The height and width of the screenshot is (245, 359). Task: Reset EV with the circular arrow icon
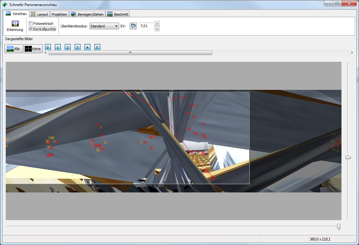click(x=133, y=26)
